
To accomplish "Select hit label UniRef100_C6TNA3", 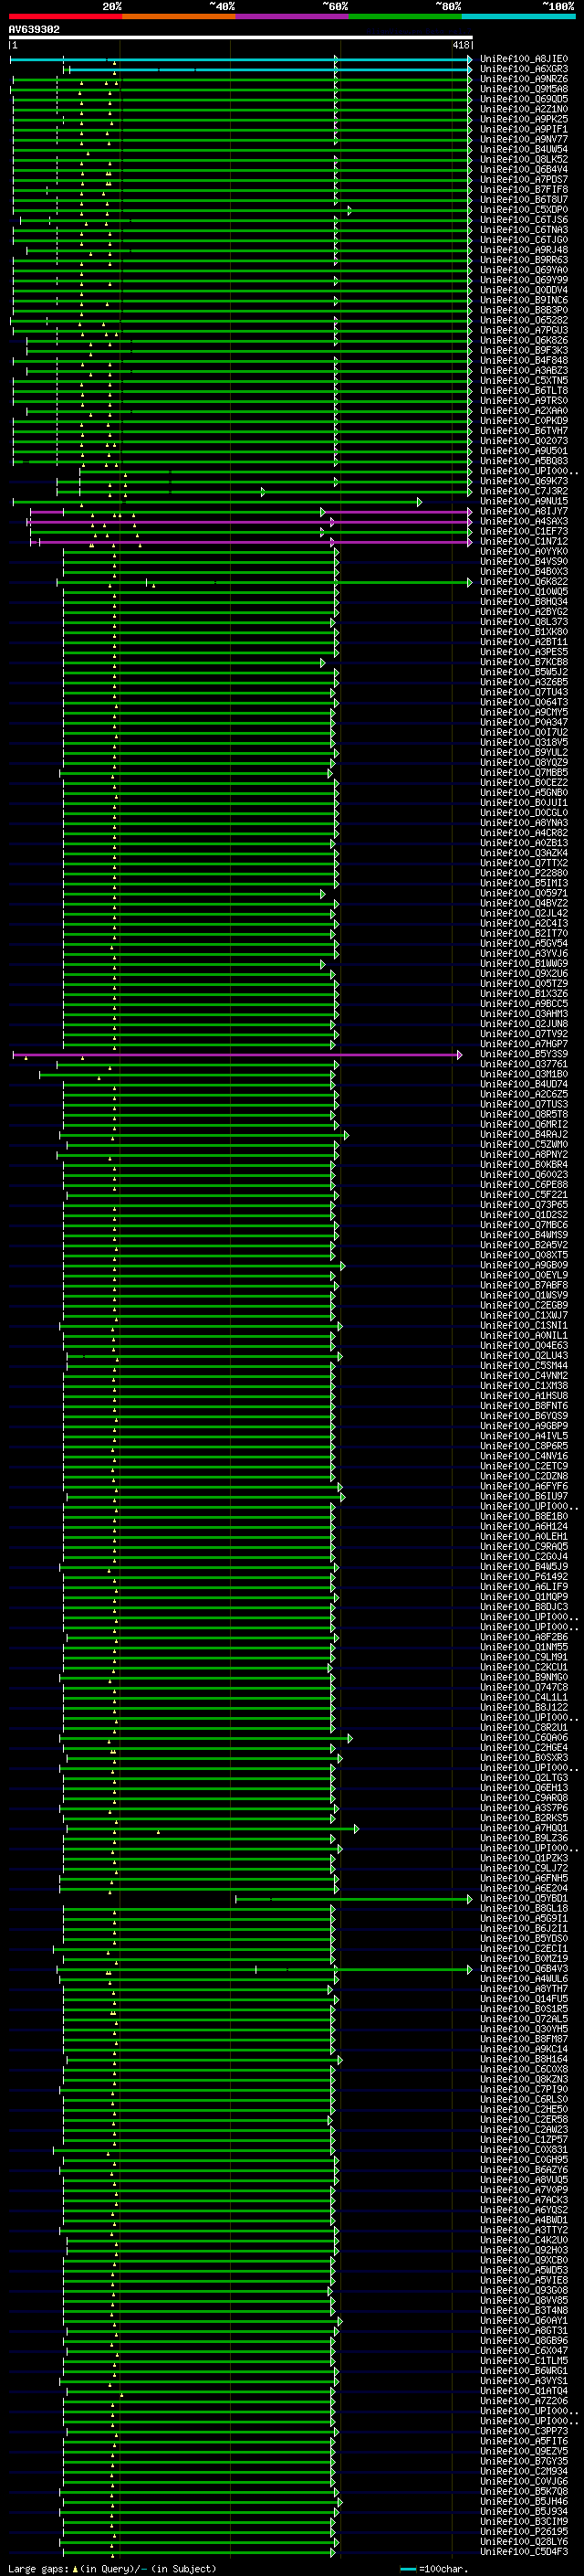I will 524,230.
